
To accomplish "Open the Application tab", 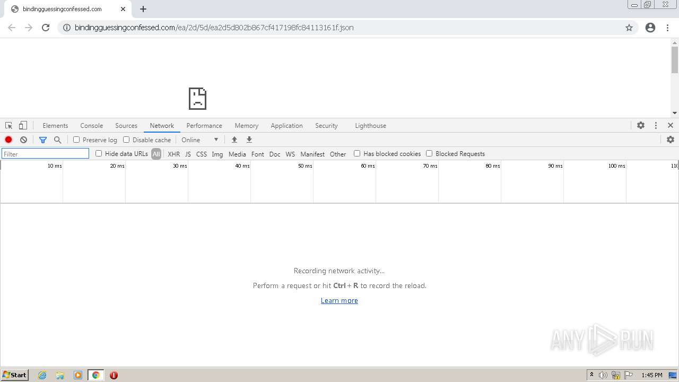I will click(286, 126).
